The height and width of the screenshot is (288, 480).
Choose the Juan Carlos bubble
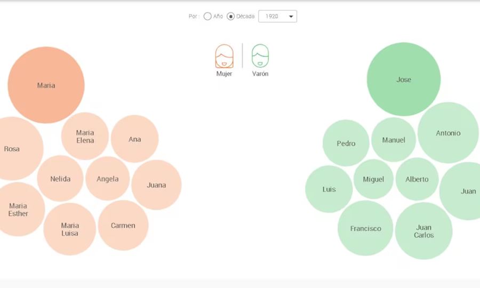(423, 231)
